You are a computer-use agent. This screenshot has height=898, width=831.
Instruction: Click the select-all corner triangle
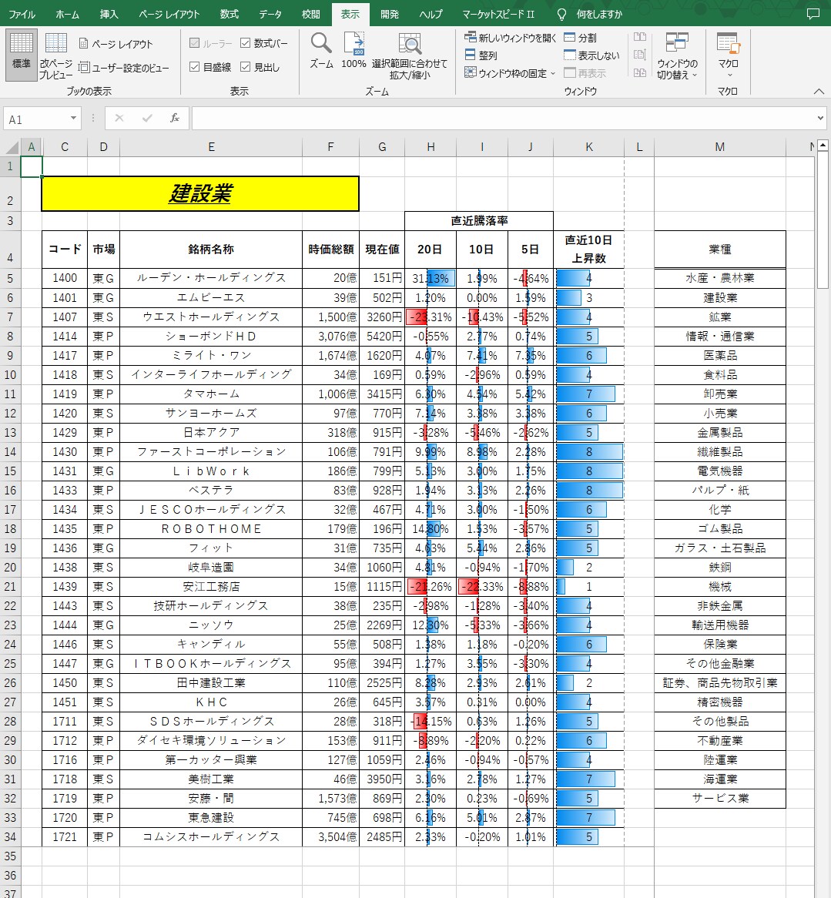[12, 148]
